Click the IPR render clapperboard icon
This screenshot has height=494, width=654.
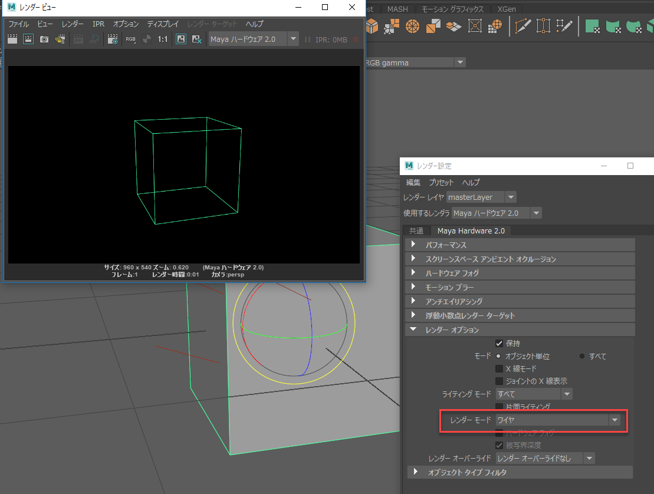(x=78, y=39)
